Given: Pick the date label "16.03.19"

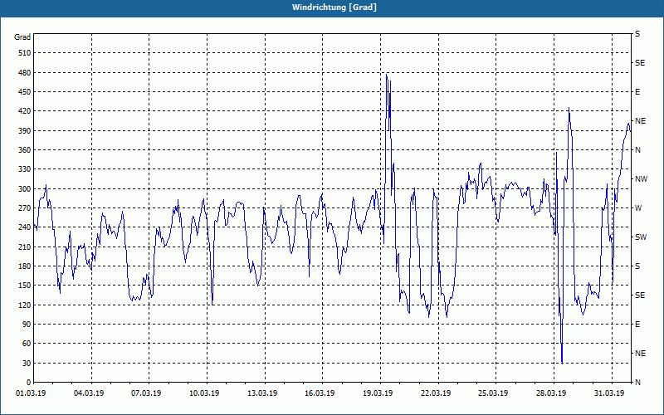Looking at the screenshot, I should point(320,393).
